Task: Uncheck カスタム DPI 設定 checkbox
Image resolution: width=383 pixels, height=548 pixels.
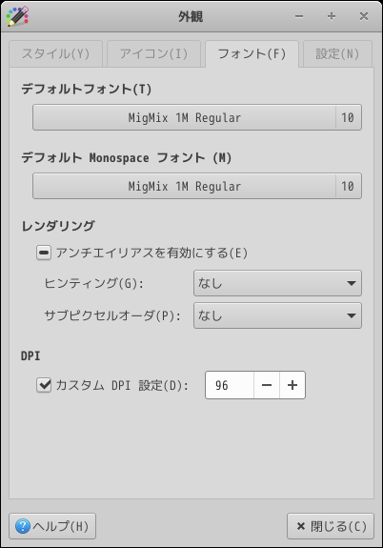Action: (44, 385)
